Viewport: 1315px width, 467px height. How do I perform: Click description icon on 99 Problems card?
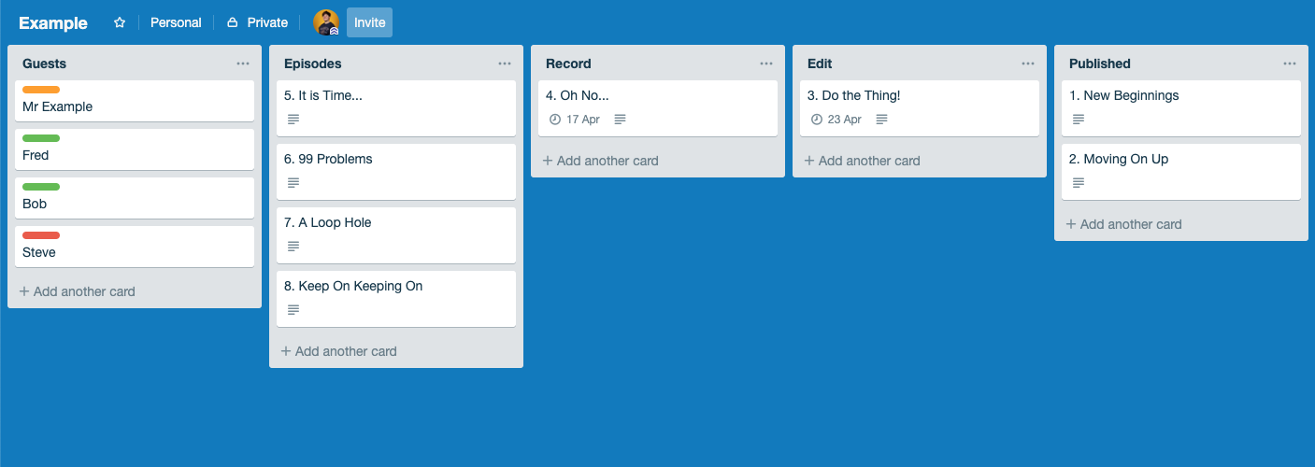click(x=293, y=183)
